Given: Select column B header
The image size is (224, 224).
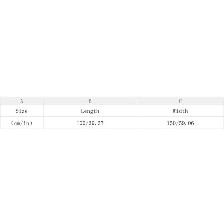Looking at the screenshot, I should click(x=90, y=101).
